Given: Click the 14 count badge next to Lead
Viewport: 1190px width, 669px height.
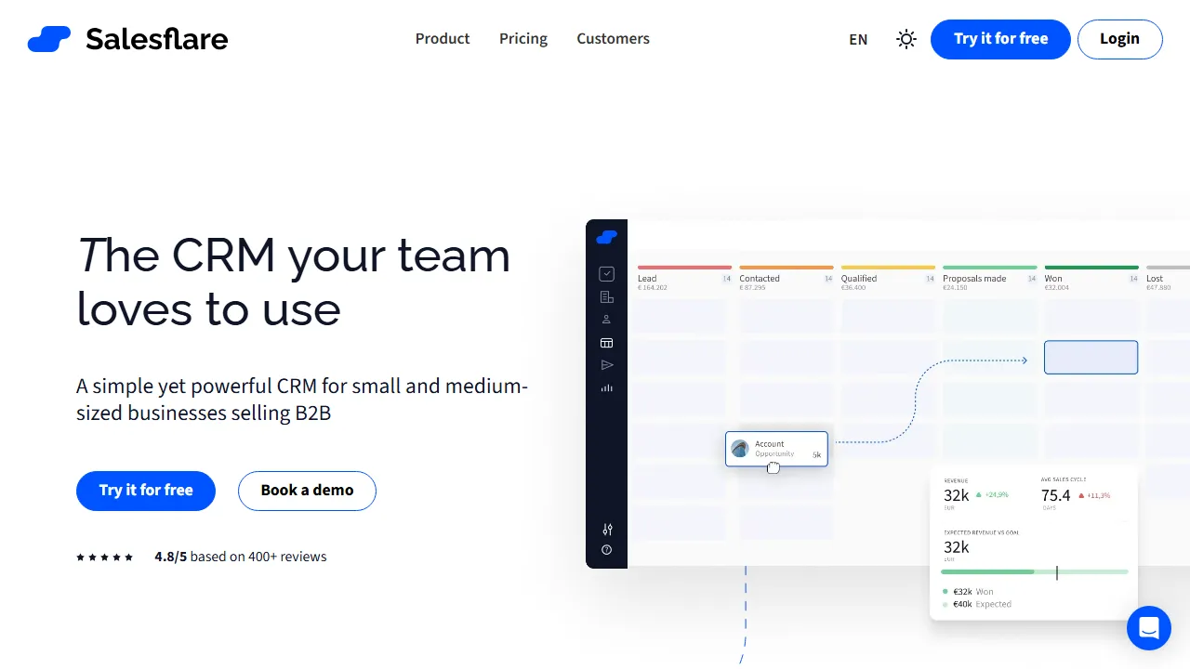Looking at the screenshot, I should point(727,279).
